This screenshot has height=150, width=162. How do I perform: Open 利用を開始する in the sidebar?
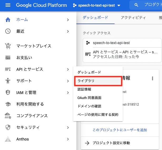[x=30, y=104]
